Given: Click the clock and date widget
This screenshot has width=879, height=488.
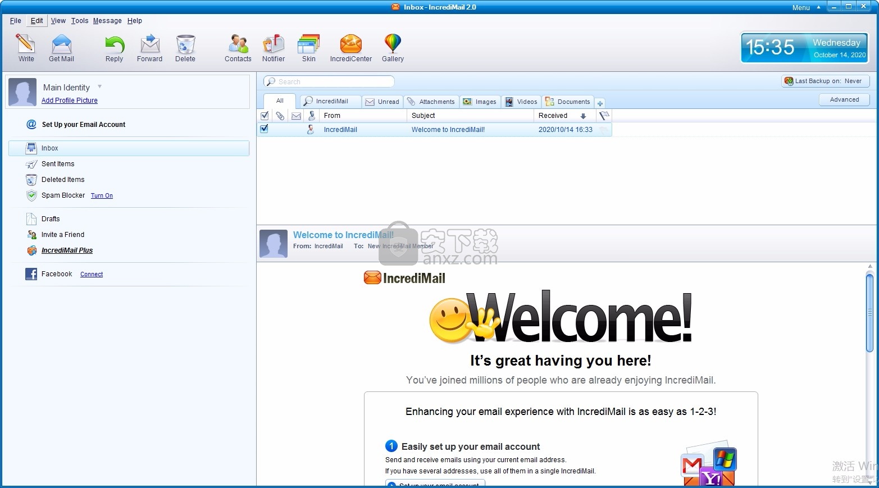Looking at the screenshot, I should click(805, 47).
